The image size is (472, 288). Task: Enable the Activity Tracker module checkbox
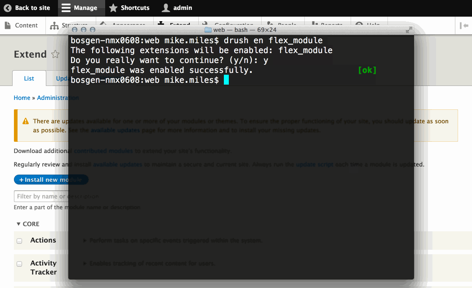tap(19, 264)
